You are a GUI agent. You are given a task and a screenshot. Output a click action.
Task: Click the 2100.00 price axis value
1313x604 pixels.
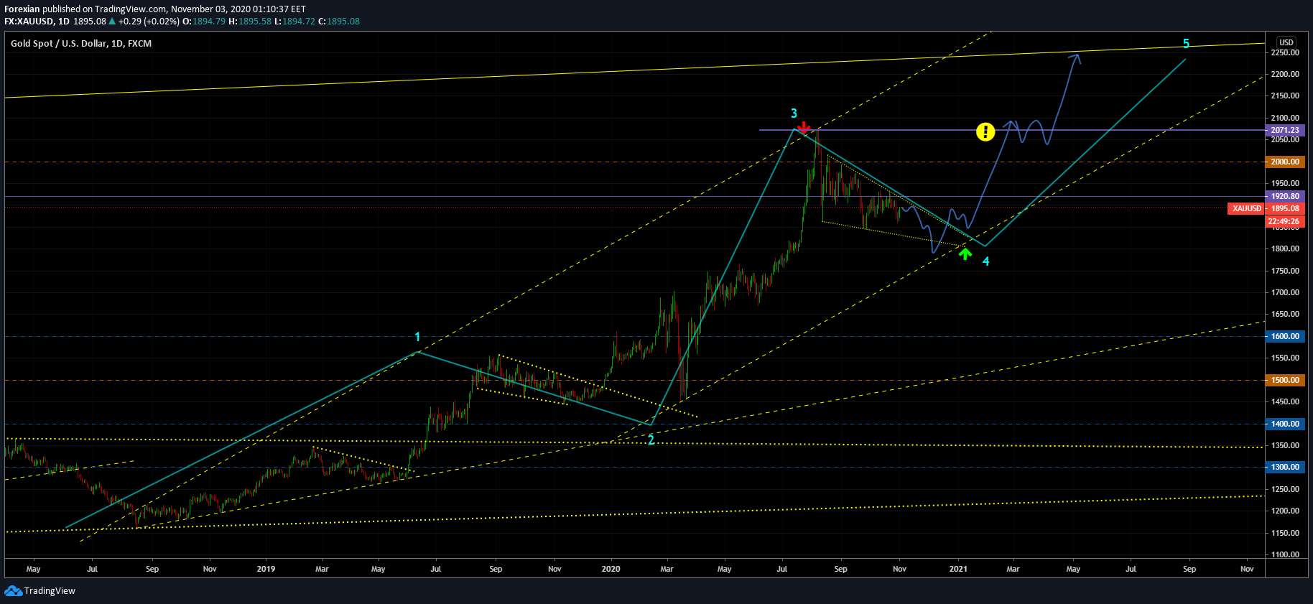[1285, 118]
